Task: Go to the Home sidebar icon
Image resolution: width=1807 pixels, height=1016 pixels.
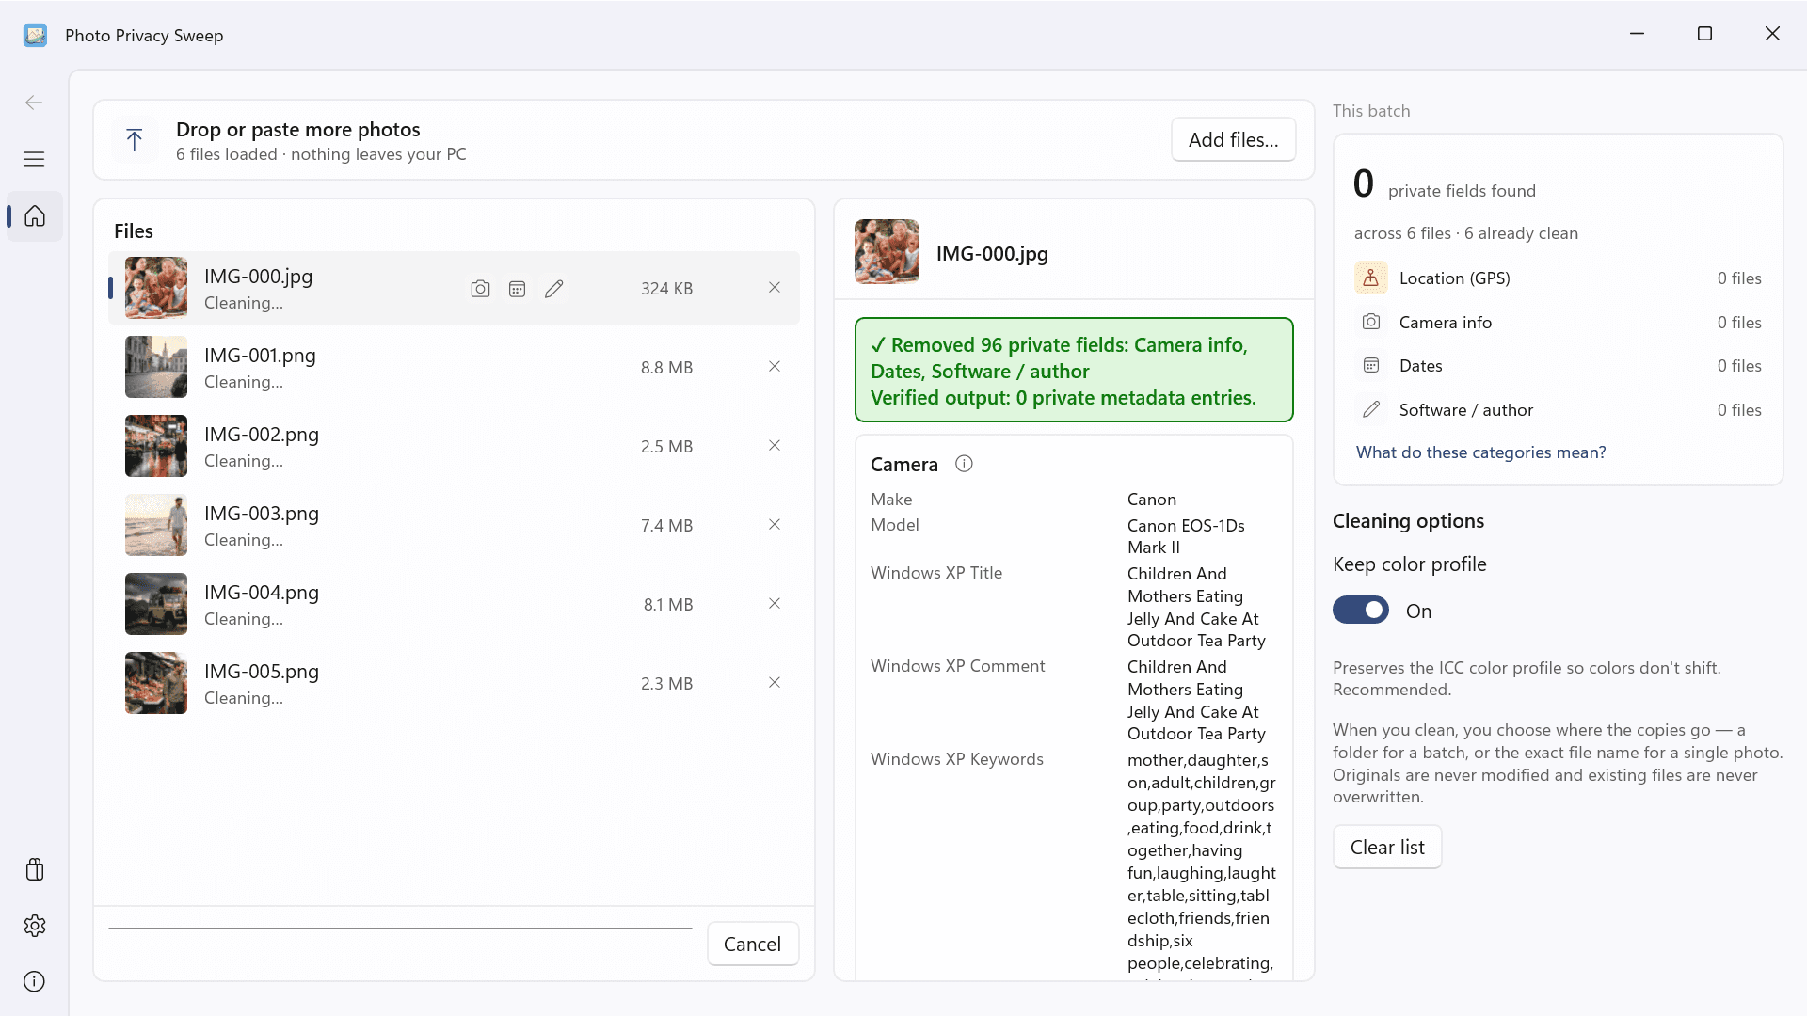Action: pos(35,216)
